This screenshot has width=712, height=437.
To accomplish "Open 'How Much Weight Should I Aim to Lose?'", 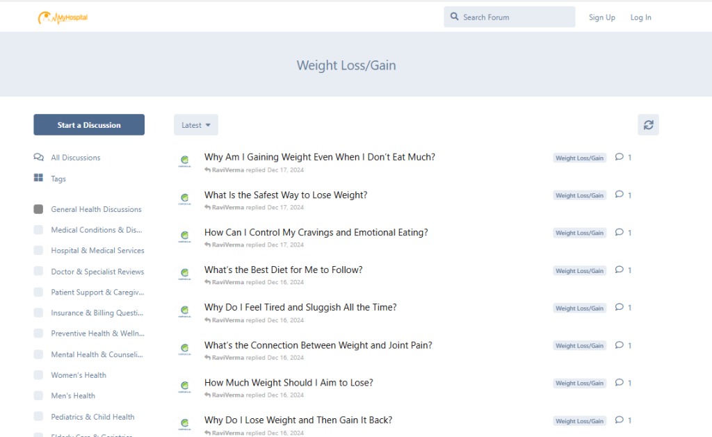I will (289, 383).
